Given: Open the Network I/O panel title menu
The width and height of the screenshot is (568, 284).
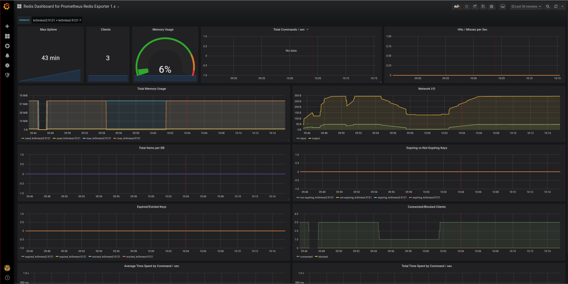Looking at the screenshot, I should [x=426, y=89].
